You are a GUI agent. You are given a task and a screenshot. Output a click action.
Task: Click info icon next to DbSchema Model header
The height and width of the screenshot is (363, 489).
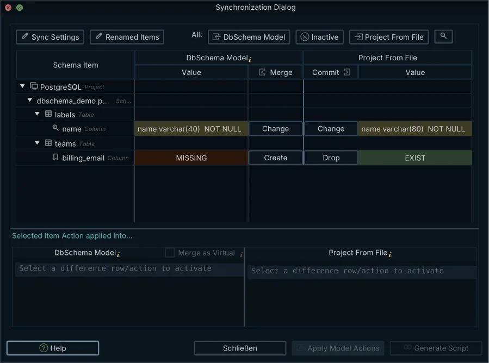pos(250,59)
